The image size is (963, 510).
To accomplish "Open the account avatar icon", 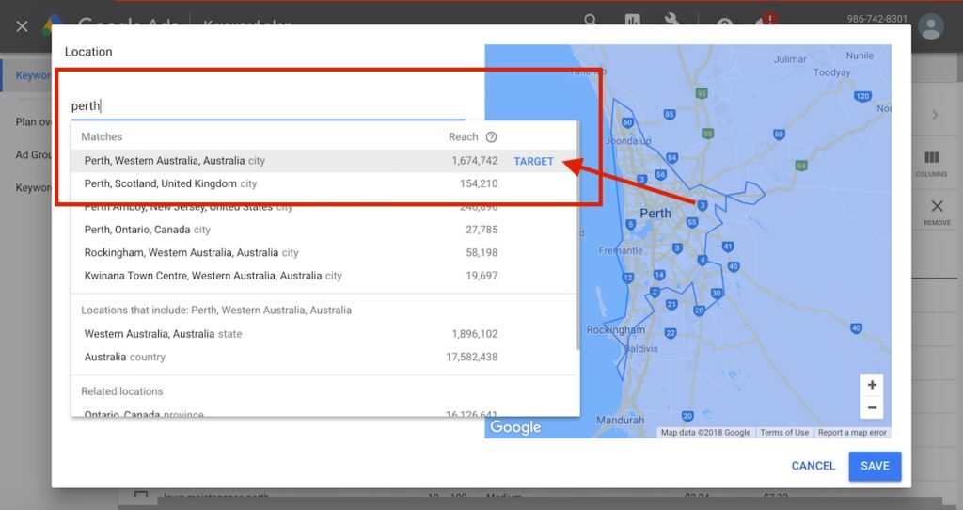I will (930, 27).
